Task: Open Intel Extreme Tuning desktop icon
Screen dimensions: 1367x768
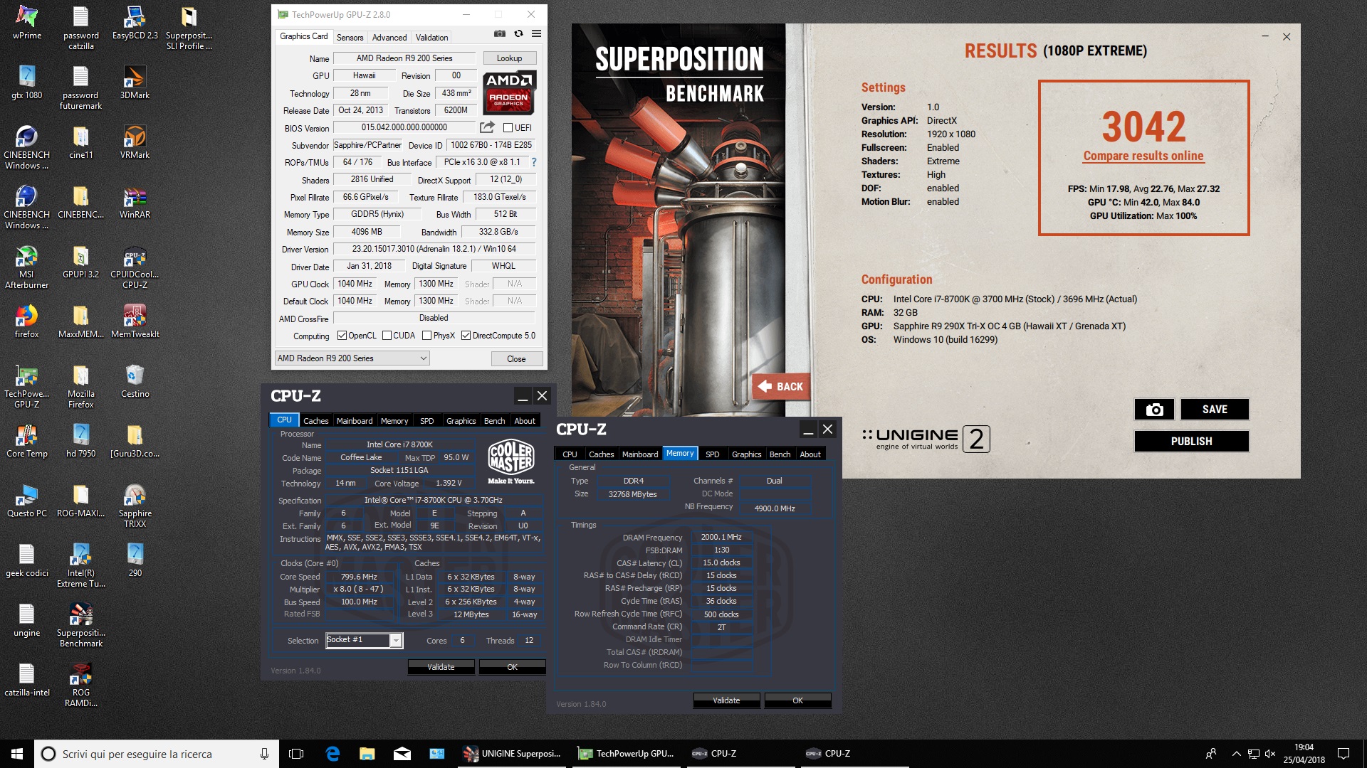Action: click(80, 566)
